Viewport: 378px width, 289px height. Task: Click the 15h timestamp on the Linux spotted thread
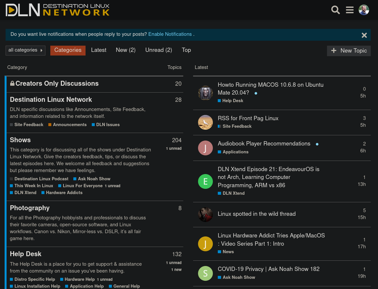coord(362,217)
